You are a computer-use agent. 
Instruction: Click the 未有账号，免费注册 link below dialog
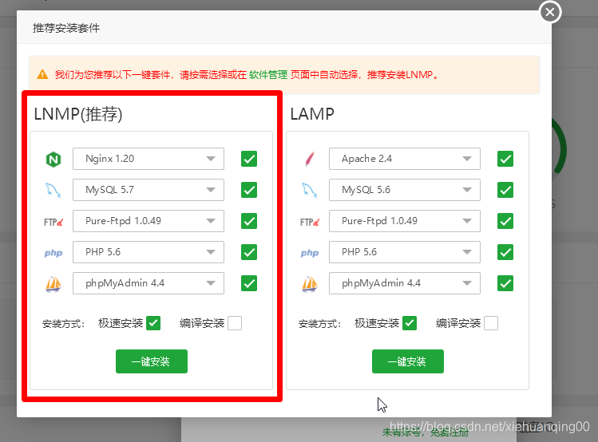click(426, 432)
